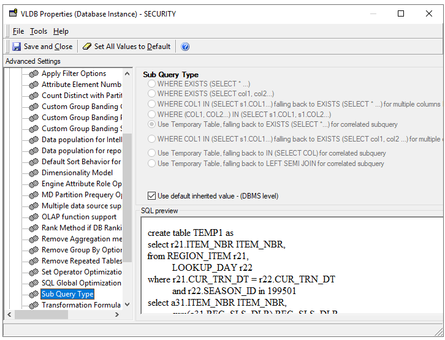
Task: Select Remove Repeated Tables setting in tree
Action: 82,261
